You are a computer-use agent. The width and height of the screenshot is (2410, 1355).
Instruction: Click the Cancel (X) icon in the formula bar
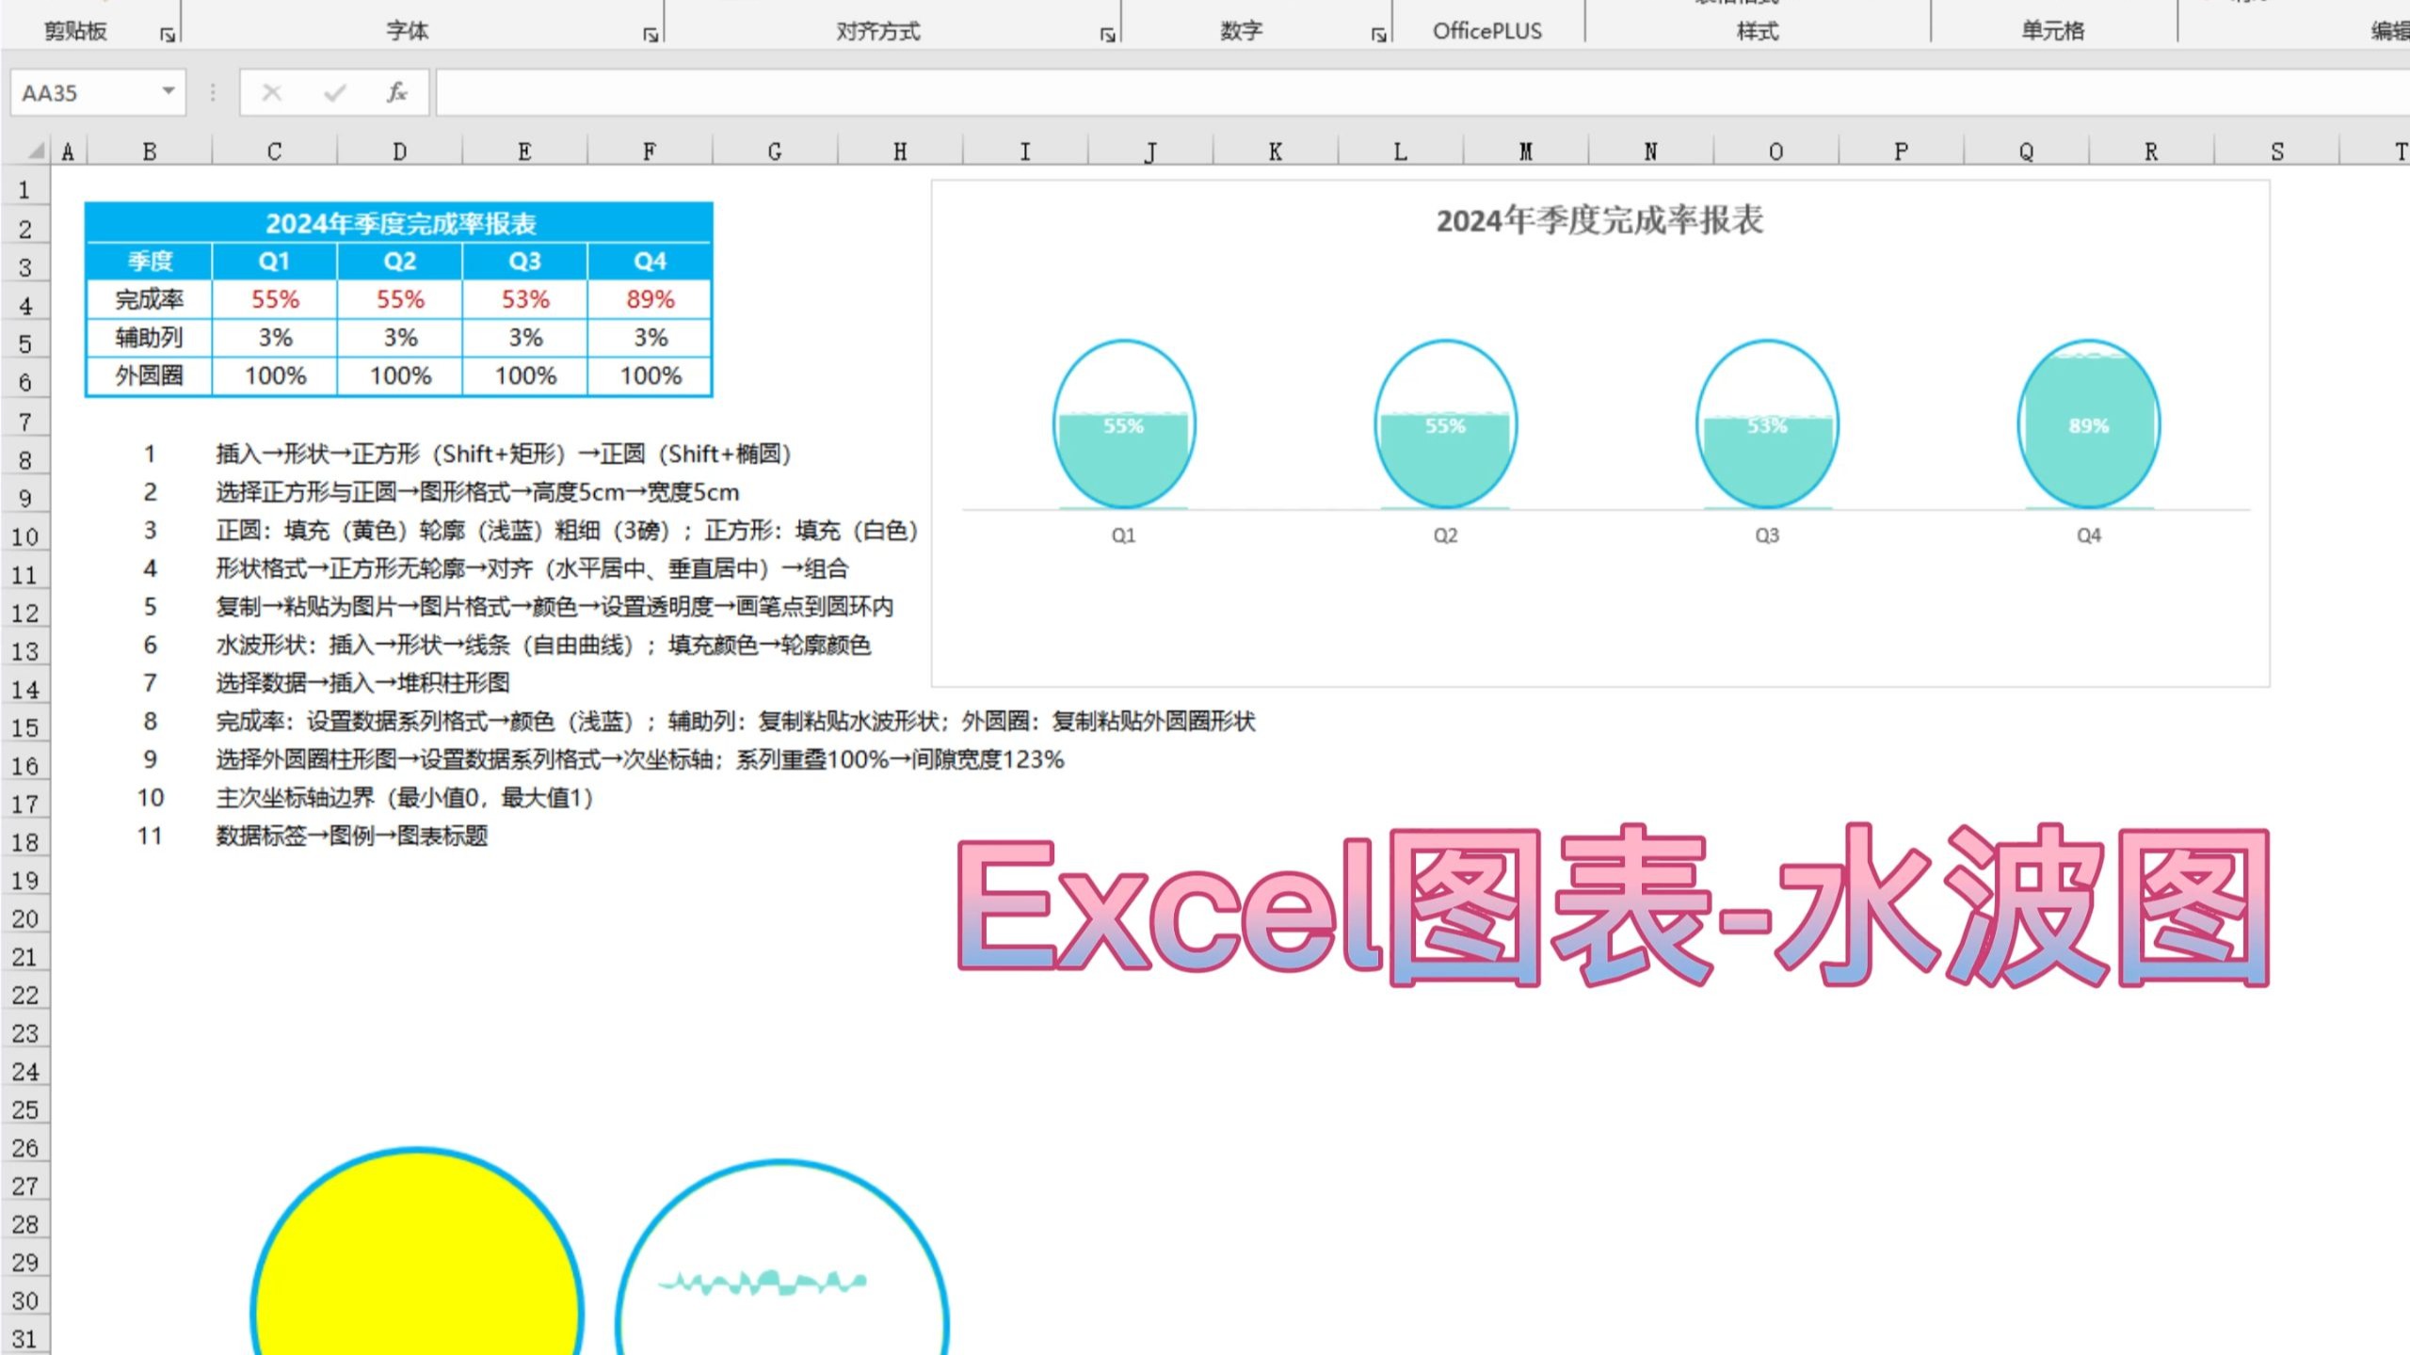[270, 93]
